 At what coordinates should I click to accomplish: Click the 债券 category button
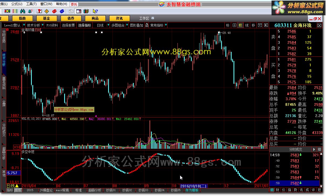point(71,18)
